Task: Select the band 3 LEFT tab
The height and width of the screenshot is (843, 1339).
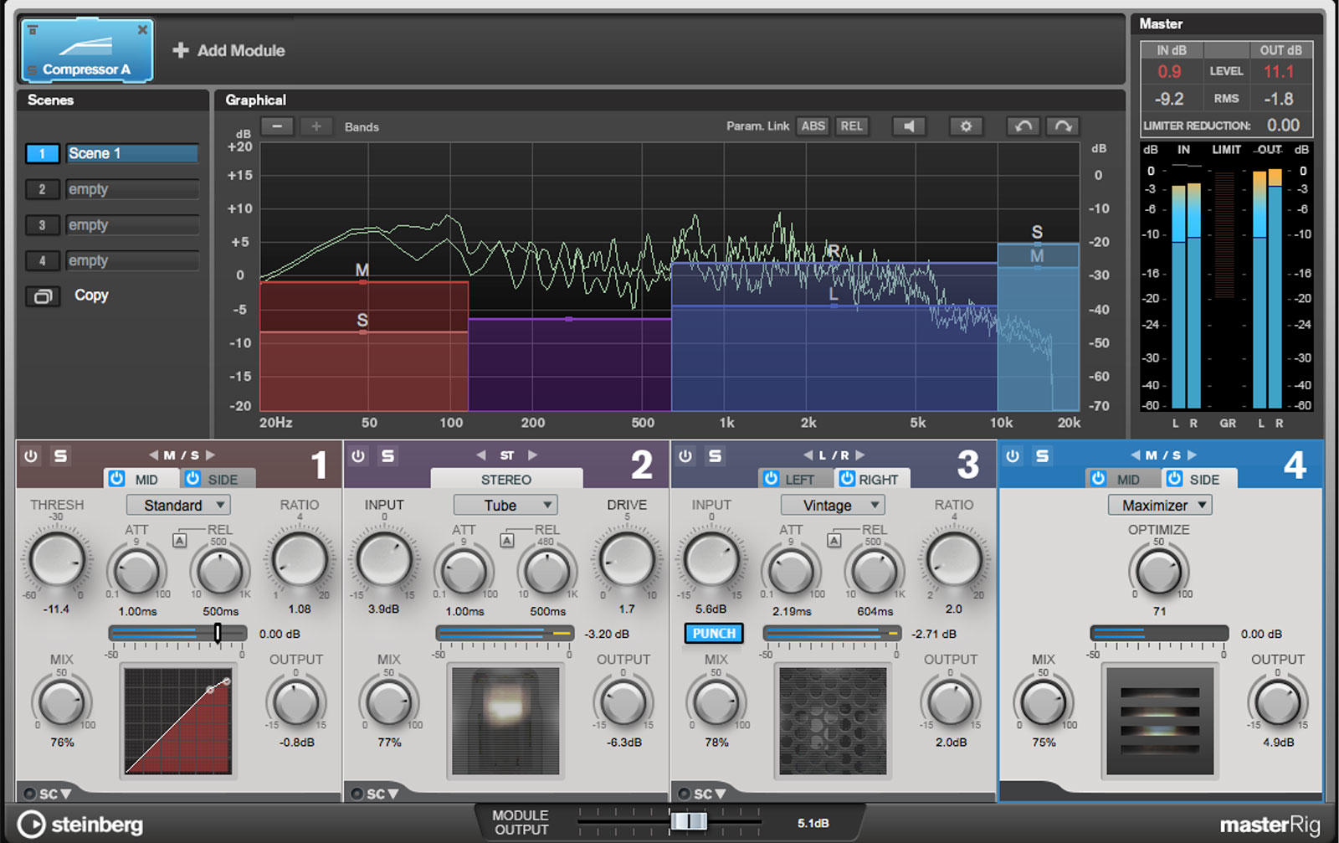Action: (x=795, y=479)
